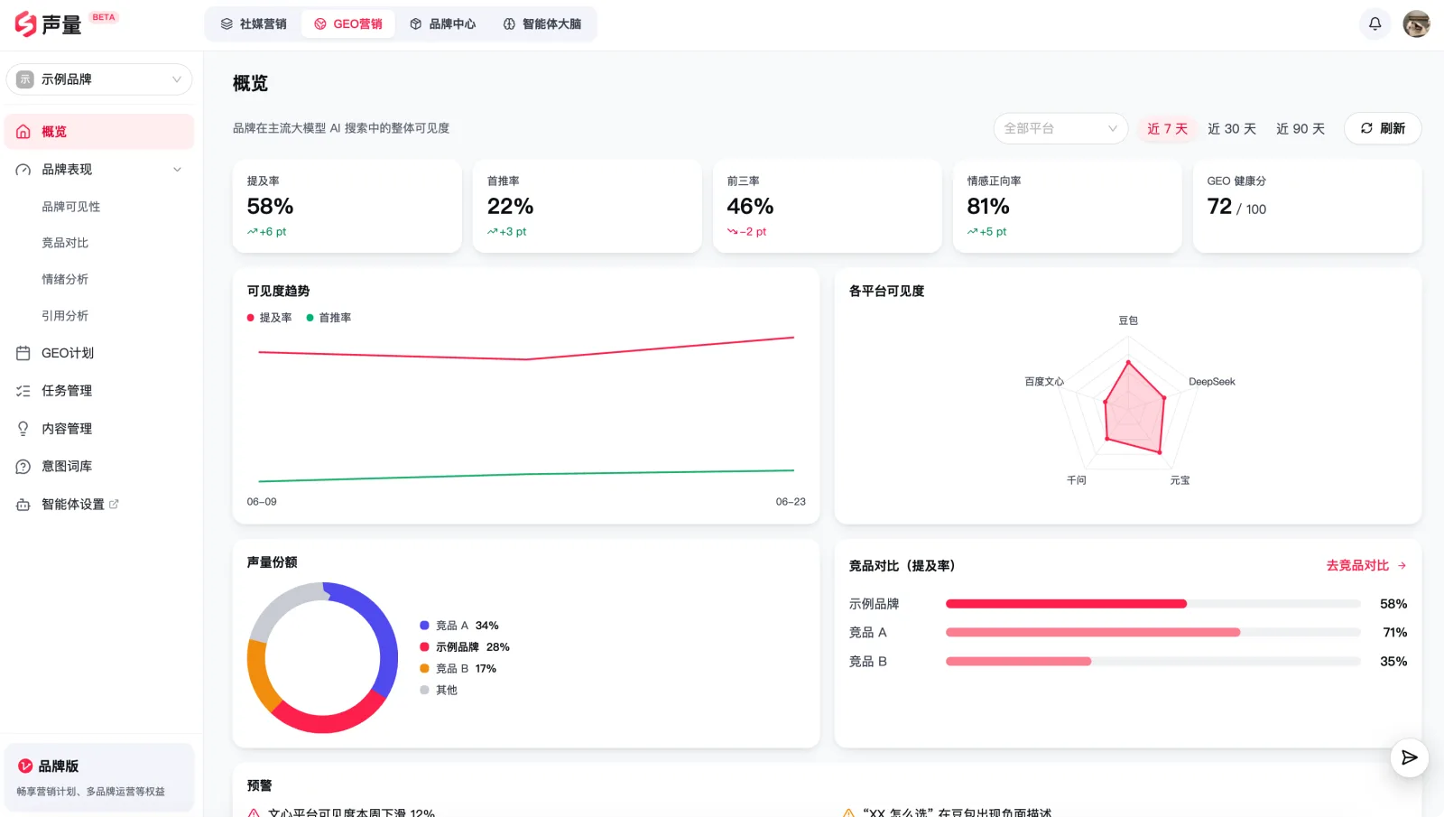The width and height of the screenshot is (1444, 817).
Task: Click the 任务管理 checklist icon
Action: click(x=23, y=391)
